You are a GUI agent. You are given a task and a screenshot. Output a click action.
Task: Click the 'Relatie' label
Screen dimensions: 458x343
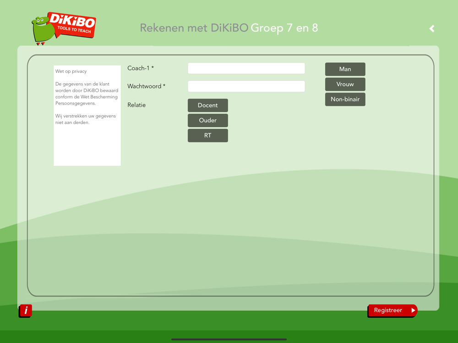coord(136,105)
